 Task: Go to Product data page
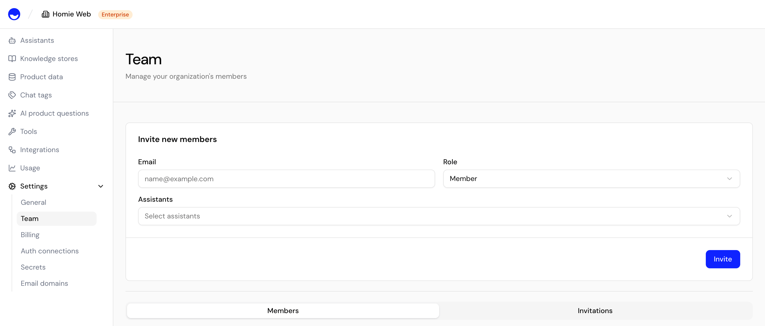coord(41,77)
